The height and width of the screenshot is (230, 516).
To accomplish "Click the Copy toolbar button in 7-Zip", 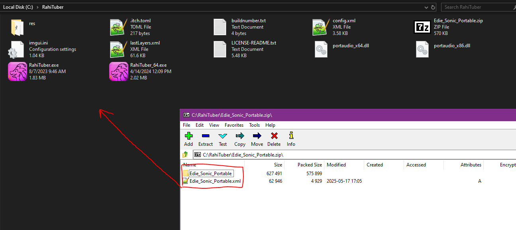I will (x=240, y=139).
